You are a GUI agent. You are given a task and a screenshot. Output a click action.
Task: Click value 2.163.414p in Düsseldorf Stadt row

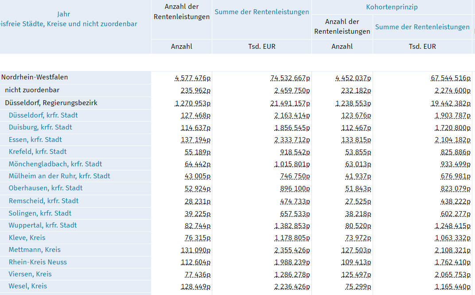[x=292, y=115]
